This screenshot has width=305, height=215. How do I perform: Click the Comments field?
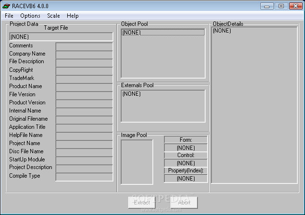(x=84, y=47)
